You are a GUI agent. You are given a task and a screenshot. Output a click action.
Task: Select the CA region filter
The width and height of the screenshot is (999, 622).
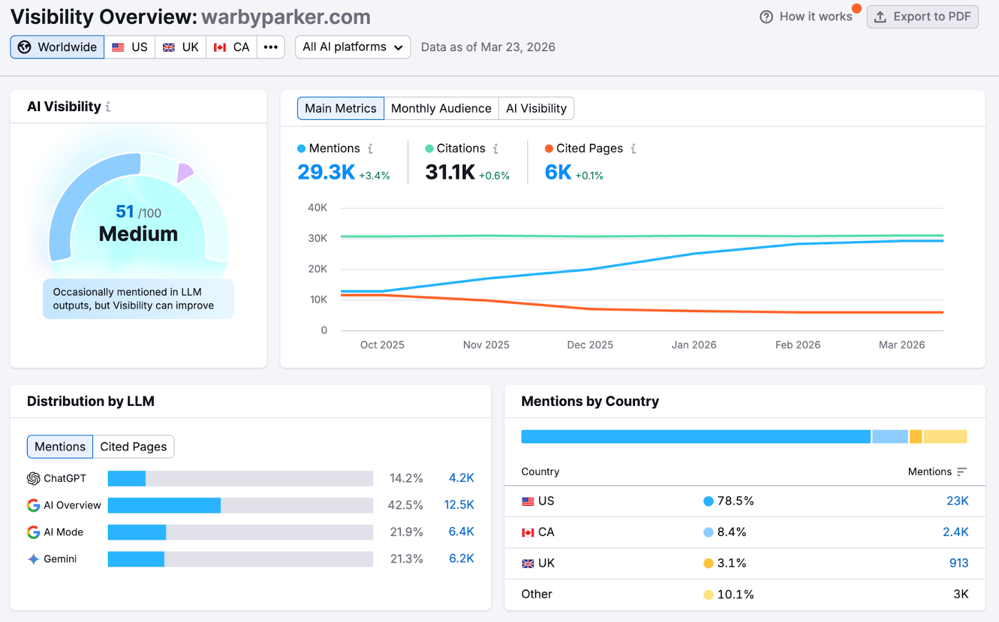pyautogui.click(x=231, y=47)
